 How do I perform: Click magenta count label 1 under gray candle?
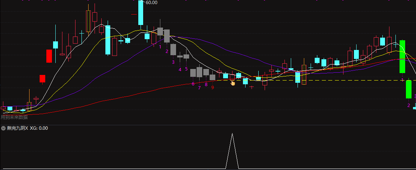[x=160, y=47]
